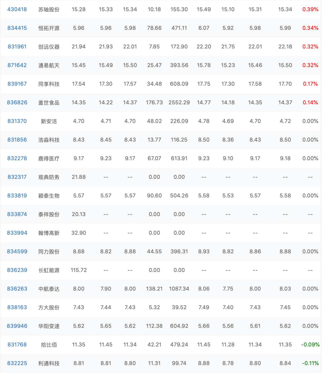This screenshot has width=322, height=373.
Task: Click volume 176.73 for 盖世食品
Action: point(154,102)
